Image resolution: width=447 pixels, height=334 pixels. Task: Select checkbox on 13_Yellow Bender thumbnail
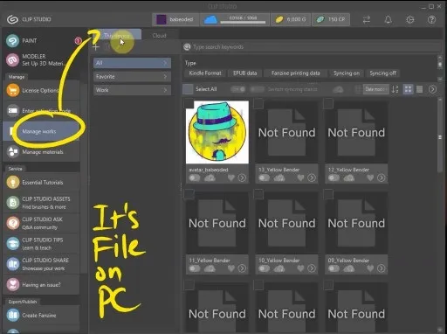(258, 103)
